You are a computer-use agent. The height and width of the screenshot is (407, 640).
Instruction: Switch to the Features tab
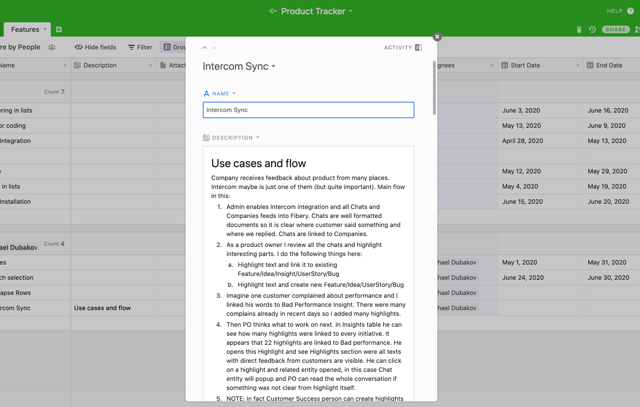tap(25, 29)
